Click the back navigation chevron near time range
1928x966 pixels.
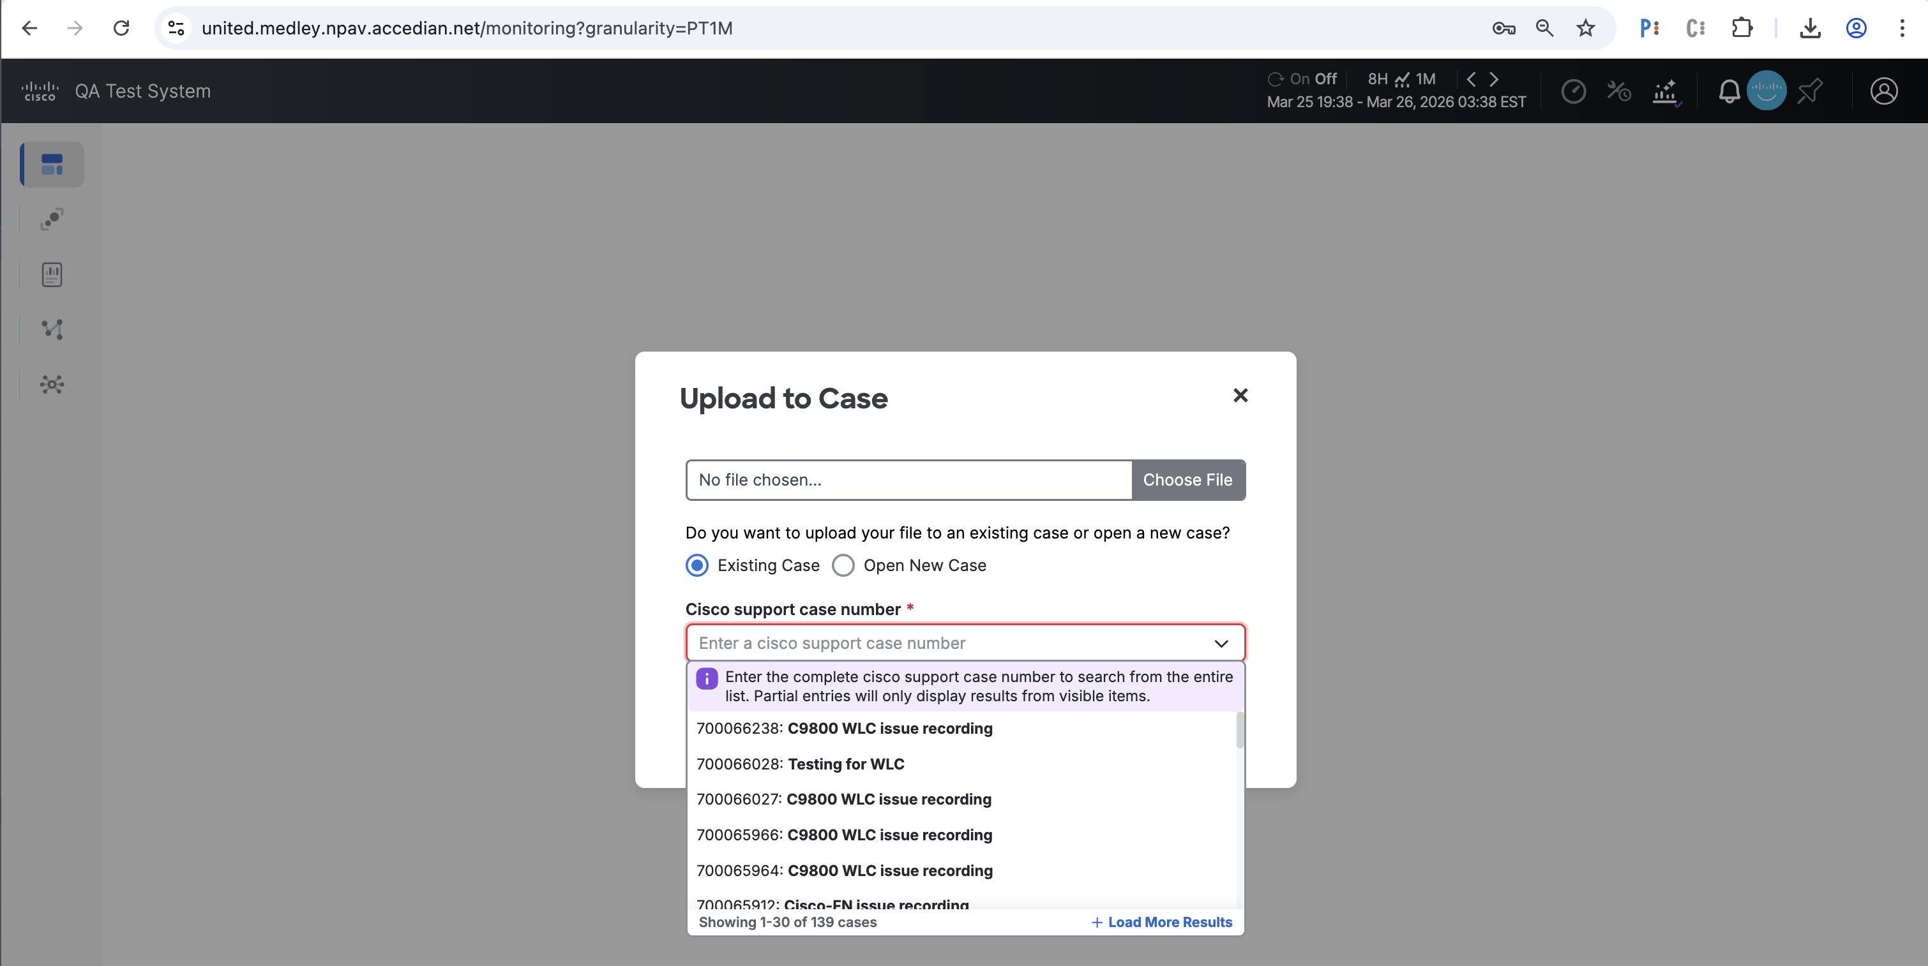coord(1472,78)
